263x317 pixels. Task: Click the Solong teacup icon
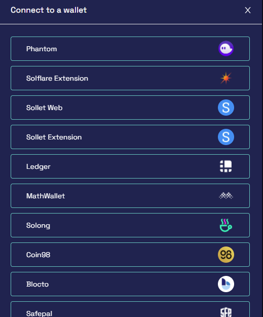[226, 225]
